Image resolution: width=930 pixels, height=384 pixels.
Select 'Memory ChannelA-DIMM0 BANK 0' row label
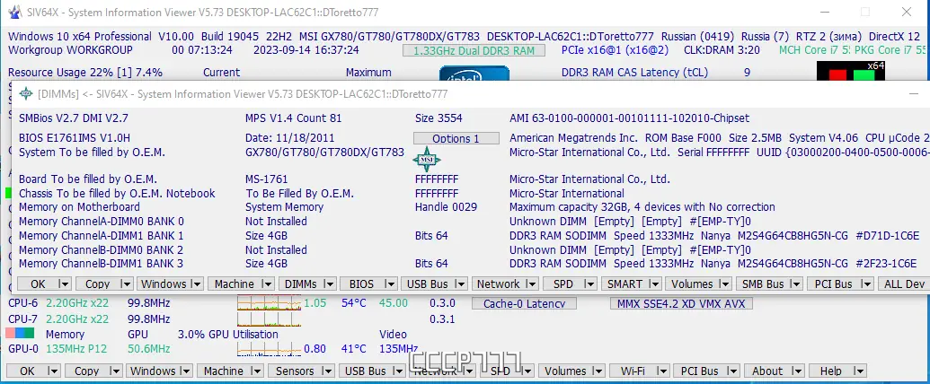(x=101, y=221)
